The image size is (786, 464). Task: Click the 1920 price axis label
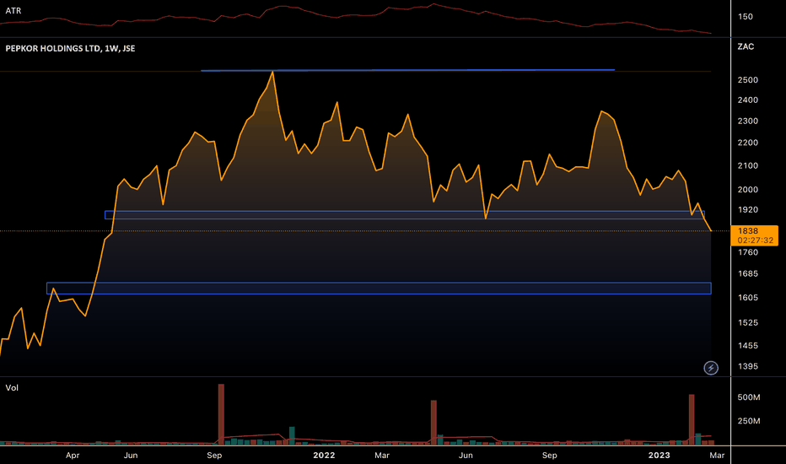click(x=748, y=210)
